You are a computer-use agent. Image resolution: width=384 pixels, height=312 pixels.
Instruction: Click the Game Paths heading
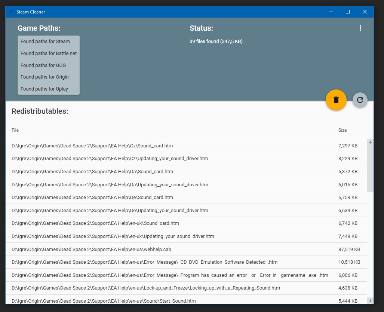pos(39,28)
